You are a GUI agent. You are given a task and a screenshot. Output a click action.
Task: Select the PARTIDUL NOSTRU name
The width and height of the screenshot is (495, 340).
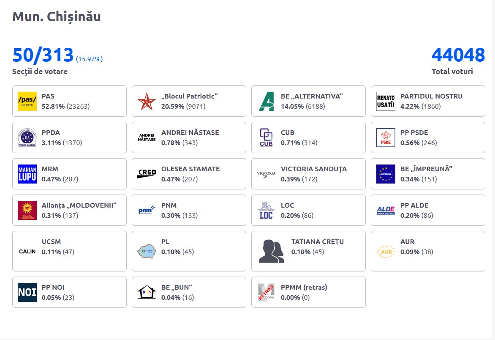pyautogui.click(x=431, y=96)
